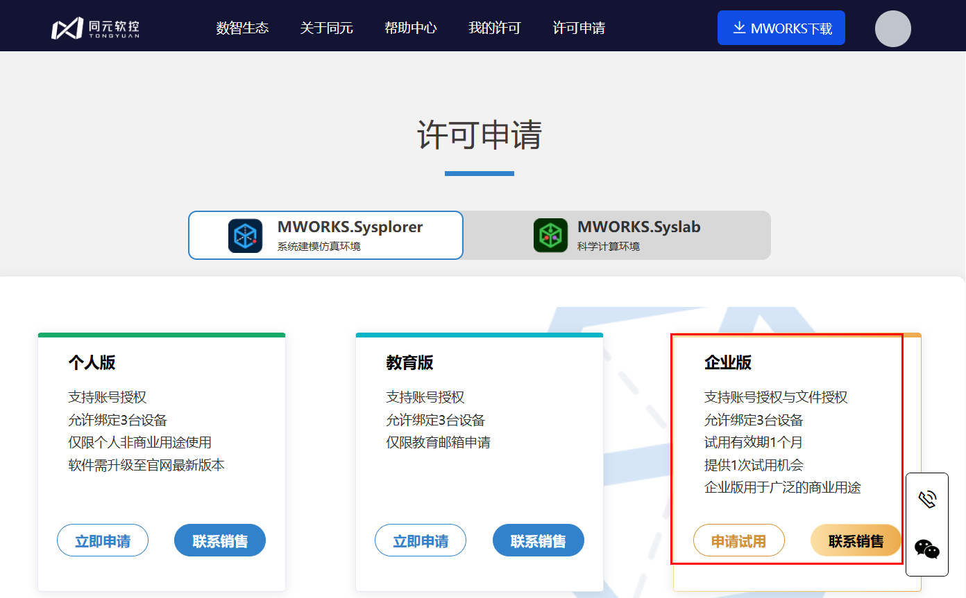The height and width of the screenshot is (598, 966).
Task: Click the WeChat icon on sidebar
Action: click(927, 549)
